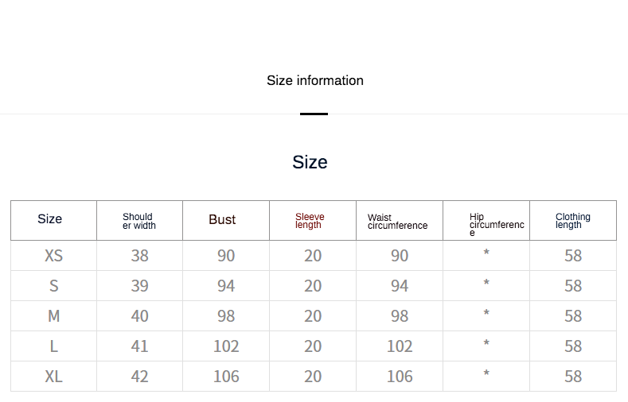Select shoulder width value 42

139,377
